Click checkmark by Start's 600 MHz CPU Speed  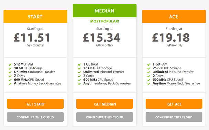(x=10, y=80)
